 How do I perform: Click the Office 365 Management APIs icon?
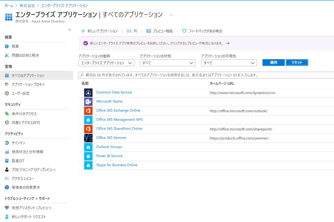click(88, 120)
